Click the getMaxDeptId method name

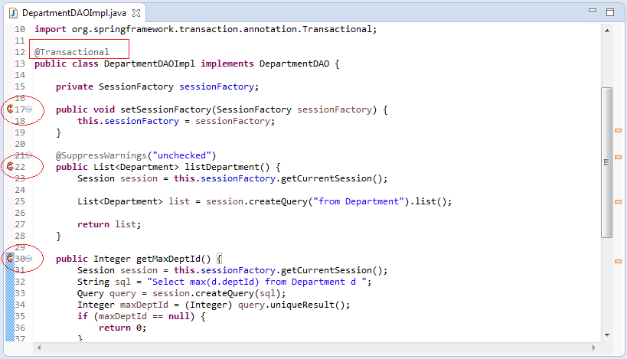(168, 259)
